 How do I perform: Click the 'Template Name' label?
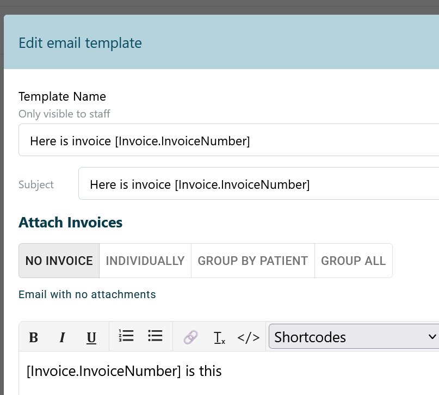pos(62,97)
